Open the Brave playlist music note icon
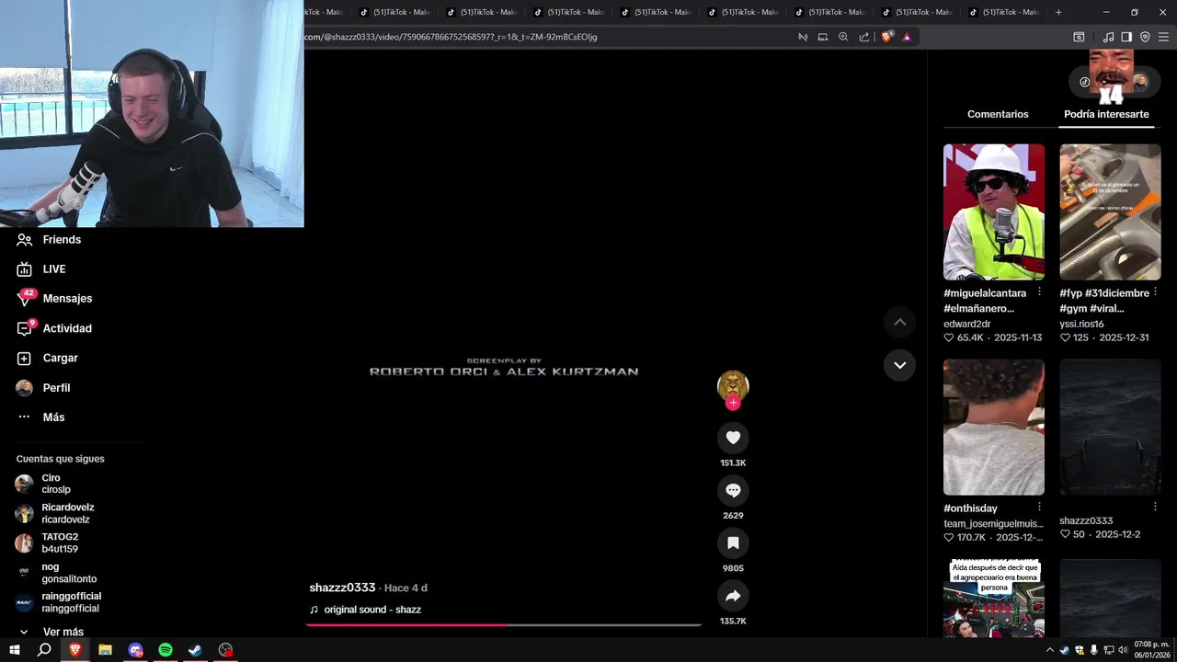 click(1108, 37)
